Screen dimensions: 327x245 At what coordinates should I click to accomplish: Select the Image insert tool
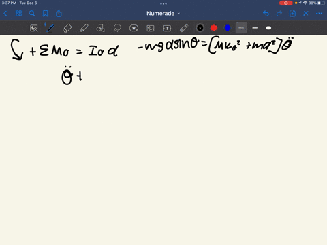pos(151,28)
